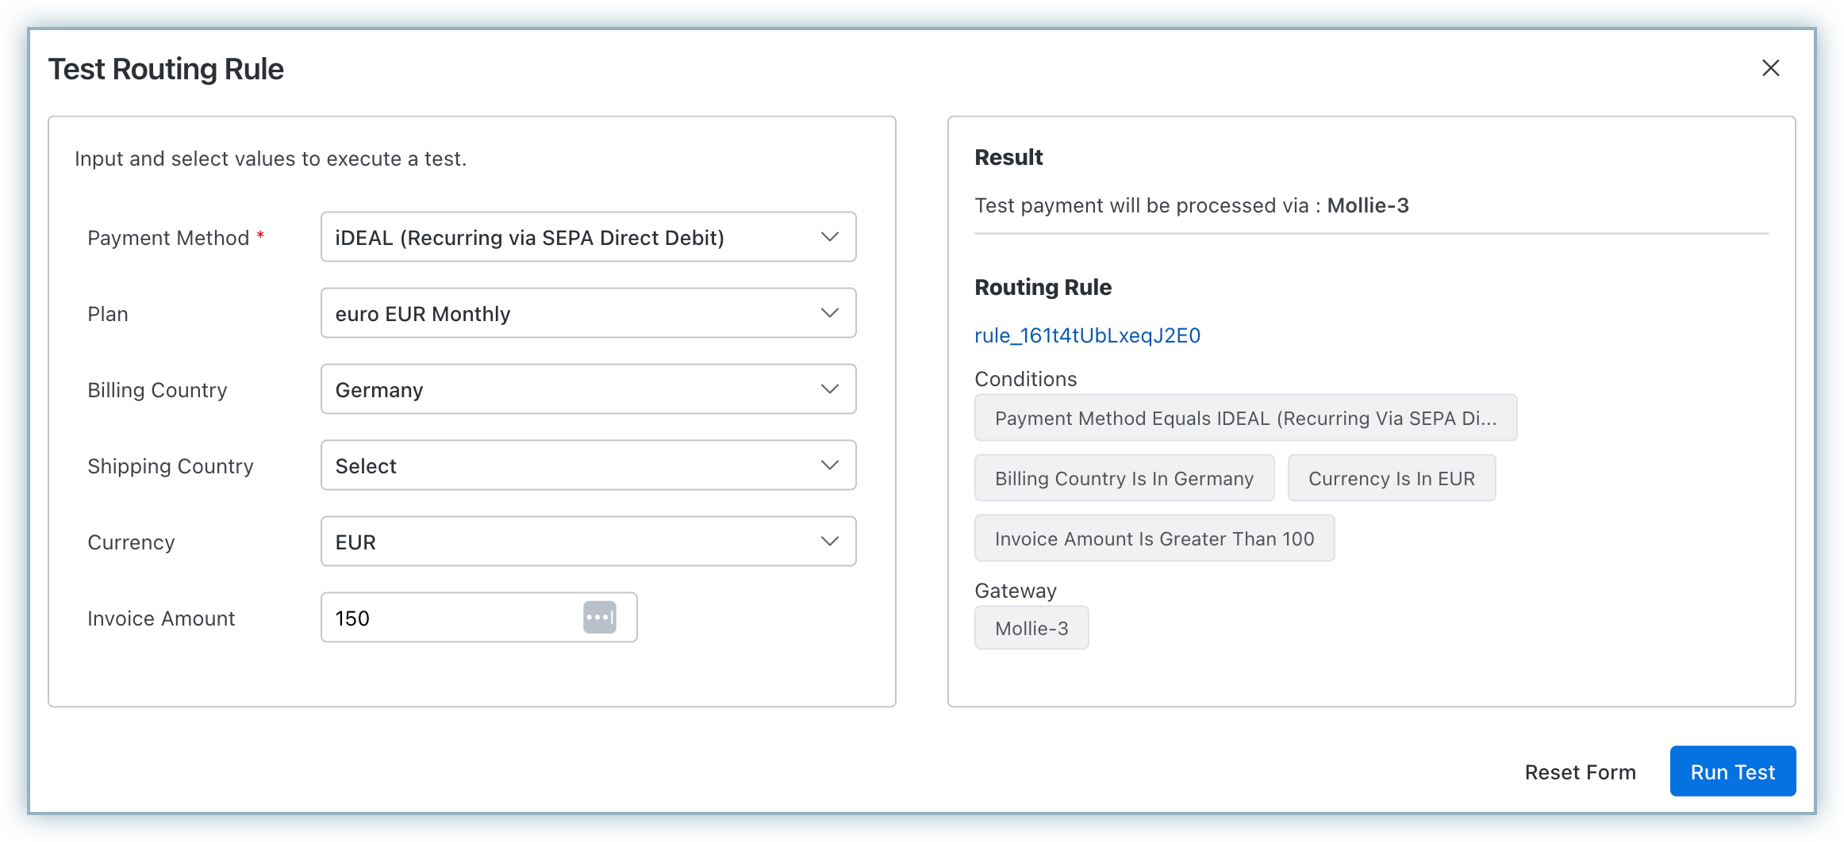Click the Routing Rule heading
Image resolution: width=1844 pixels, height=842 pixels.
point(1043,287)
